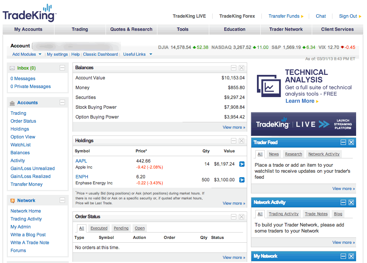Open the Chat link
Image resolution: width=367 pixels, height=263 pixels.
[321, 16]
